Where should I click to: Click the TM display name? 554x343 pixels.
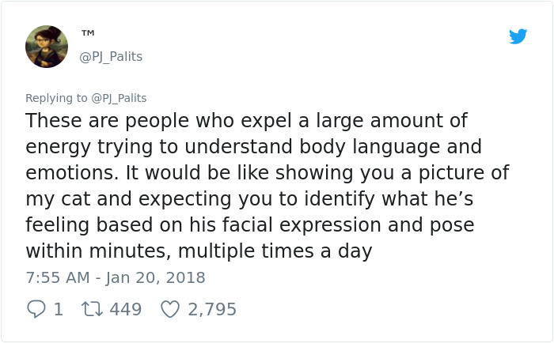88,34
